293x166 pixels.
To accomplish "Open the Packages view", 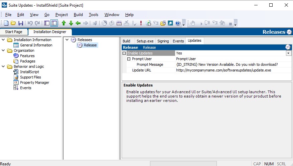I will click(28, 61).
